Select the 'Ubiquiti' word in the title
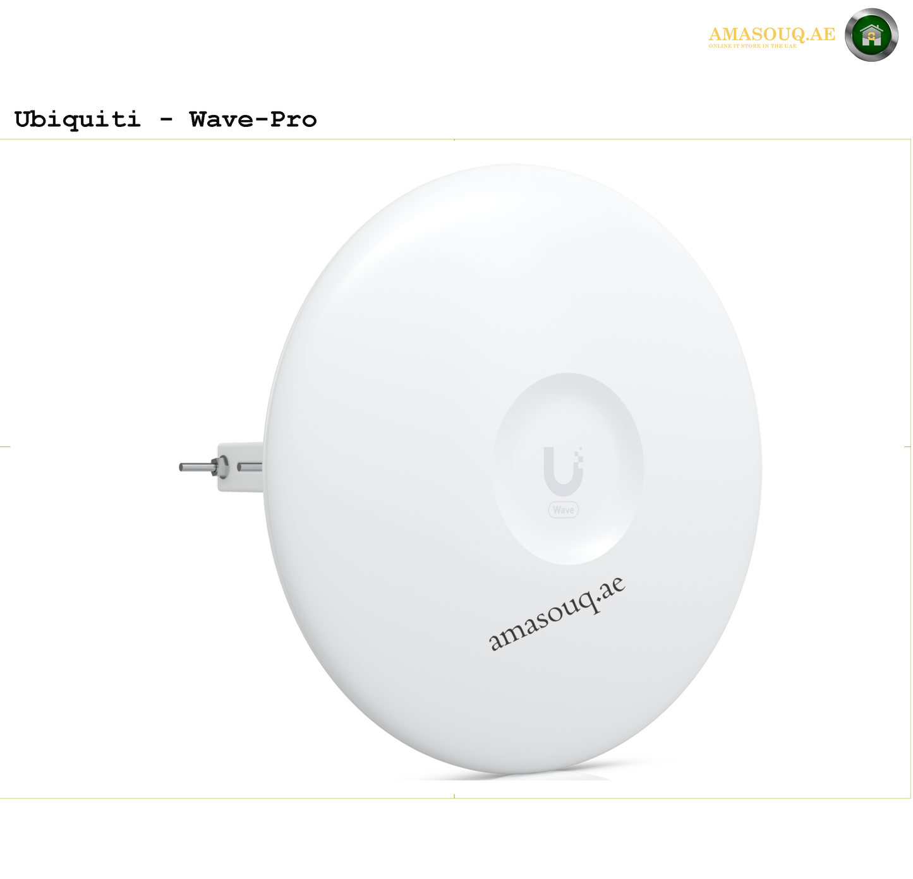 point(77,119)
